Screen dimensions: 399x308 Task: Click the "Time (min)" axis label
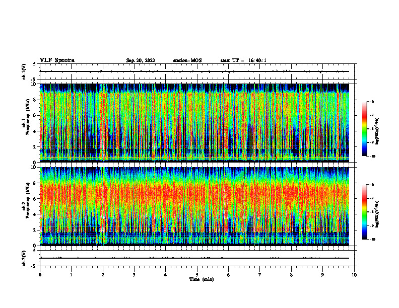202,279
